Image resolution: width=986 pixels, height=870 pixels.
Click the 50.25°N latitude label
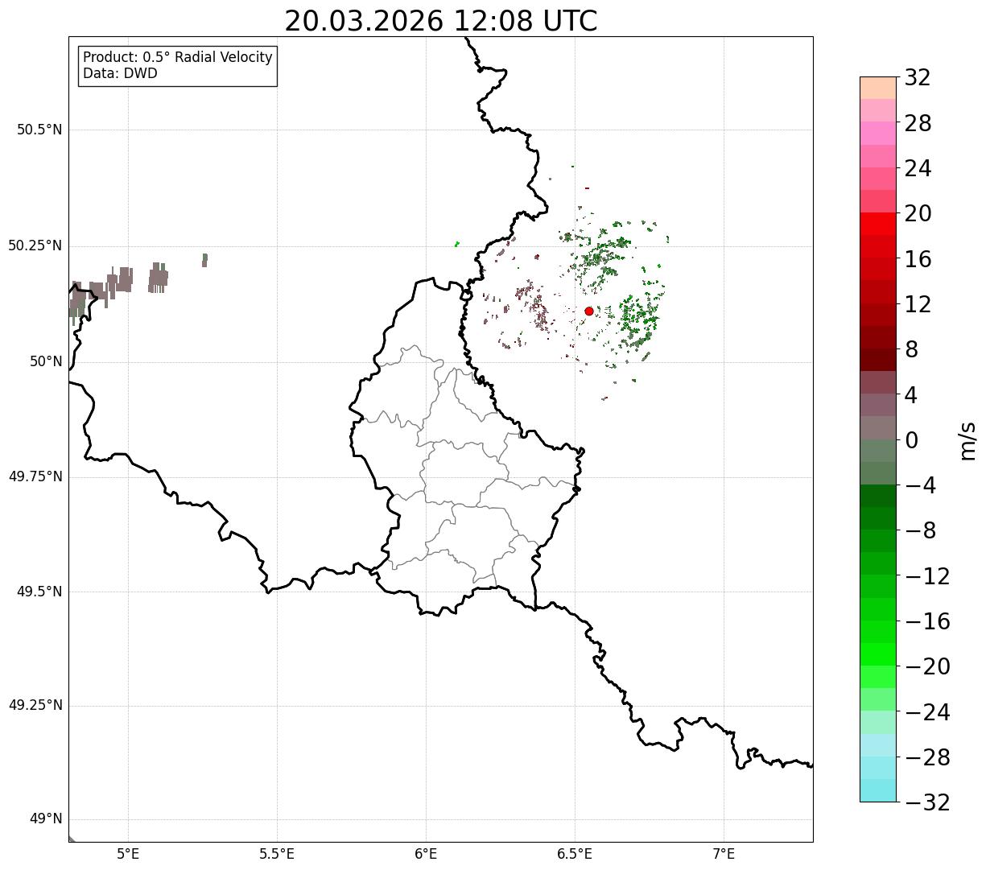(x=35, y=245)
